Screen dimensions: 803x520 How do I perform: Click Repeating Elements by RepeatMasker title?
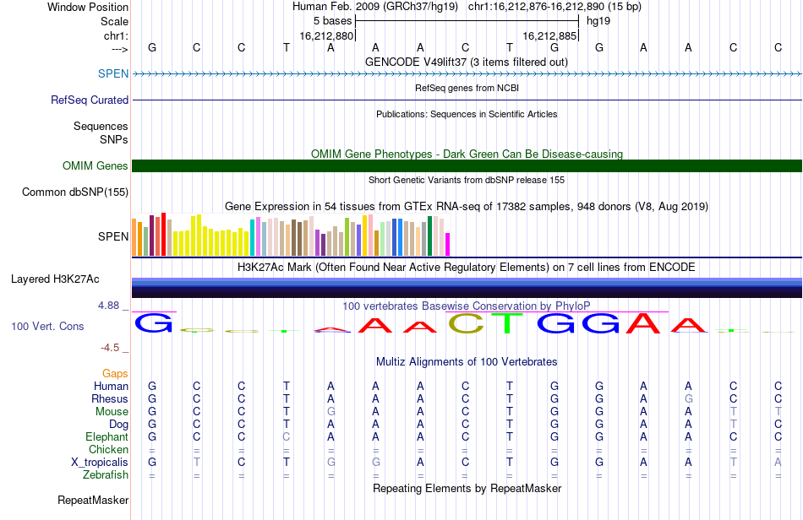click(x=467, y=488)
